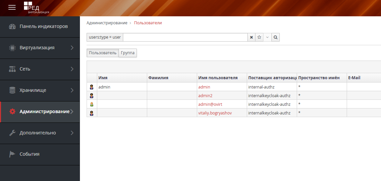Switch the view to Группа

(x=128, y=53)
